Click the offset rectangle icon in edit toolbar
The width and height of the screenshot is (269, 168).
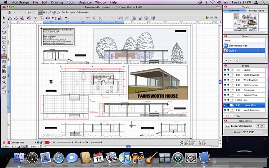134,18
